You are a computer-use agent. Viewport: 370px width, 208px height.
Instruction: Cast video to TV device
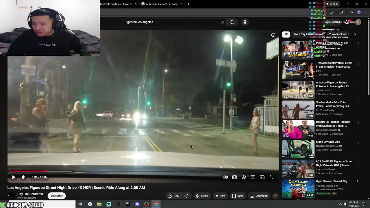pos(262,177)
